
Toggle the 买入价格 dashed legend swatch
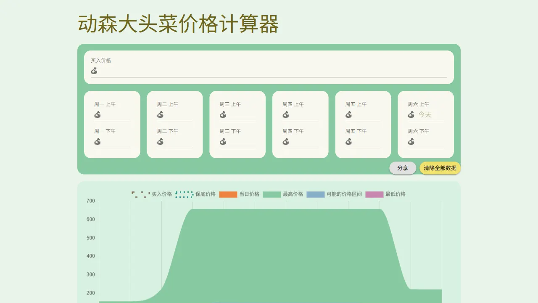[140, 194]
